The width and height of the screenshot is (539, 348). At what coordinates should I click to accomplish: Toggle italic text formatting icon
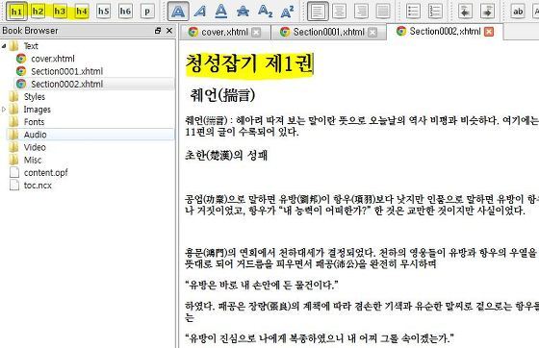[200, 12]
